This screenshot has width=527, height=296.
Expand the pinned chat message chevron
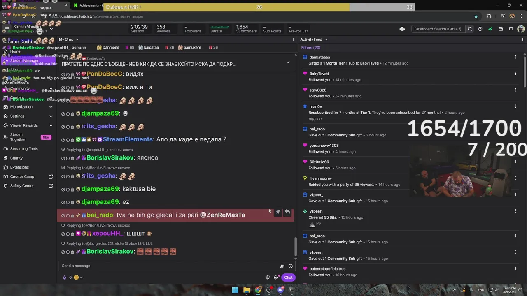(288, 62)
